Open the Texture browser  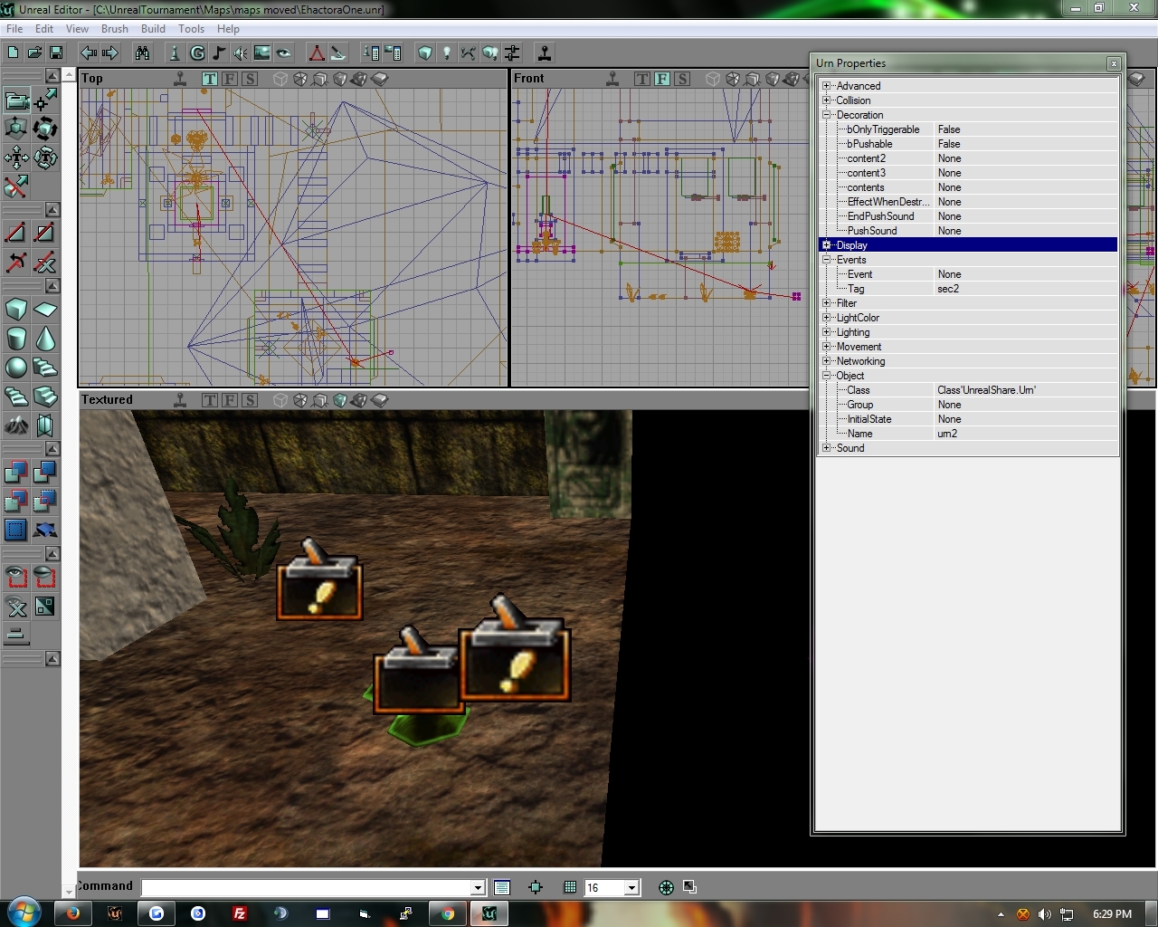pyautogui.click(x=261, y=53)
